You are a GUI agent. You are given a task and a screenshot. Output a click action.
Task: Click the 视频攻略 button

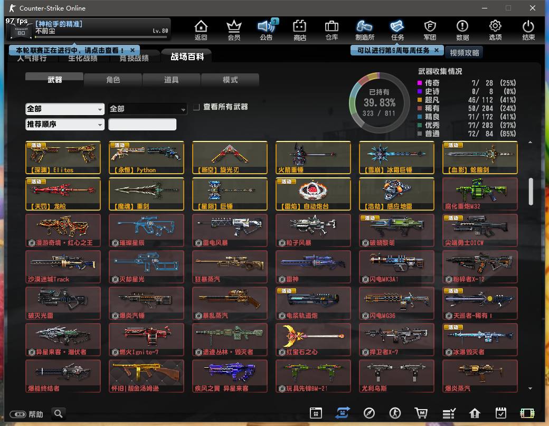(x=464, y=52)
